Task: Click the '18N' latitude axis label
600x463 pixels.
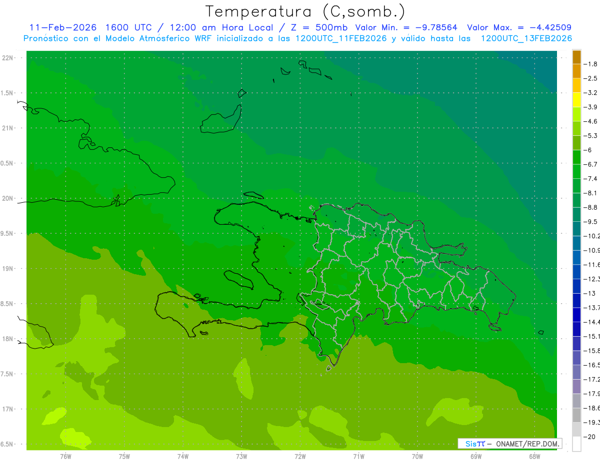Action: (8, 339)
